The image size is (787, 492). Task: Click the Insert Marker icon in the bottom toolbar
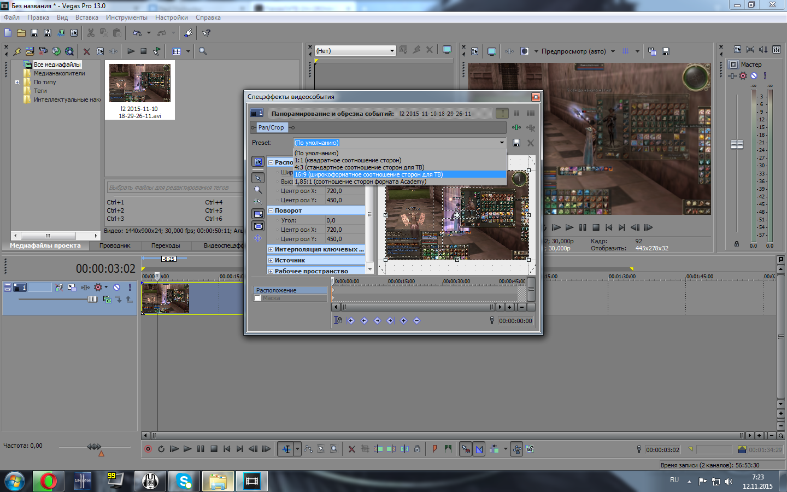pyautogui.click(x=434, y=449)
